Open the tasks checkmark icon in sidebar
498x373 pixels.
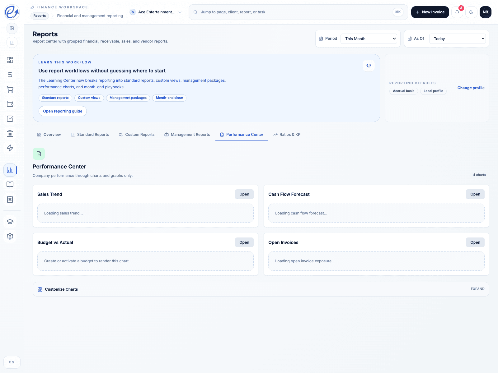pyautogui.click(x=10, y=119)
